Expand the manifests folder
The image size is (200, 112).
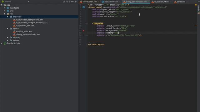coord(4,8)
